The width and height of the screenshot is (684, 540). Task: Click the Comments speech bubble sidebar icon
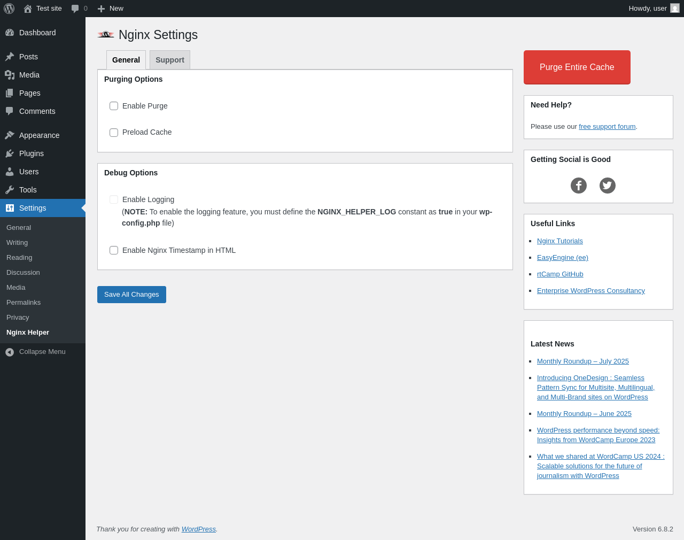[10, 111]
